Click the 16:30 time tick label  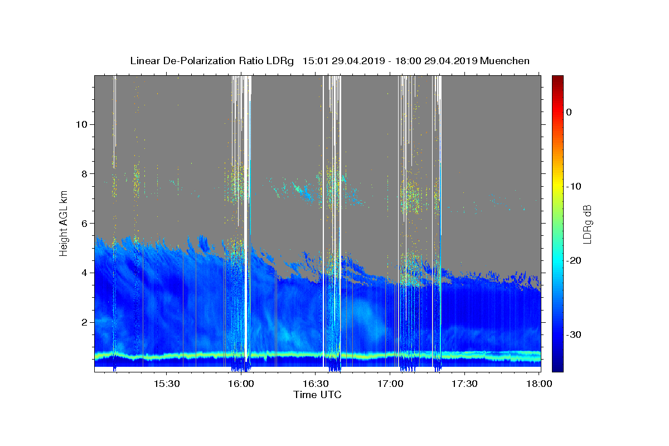(x=316, y=384)
